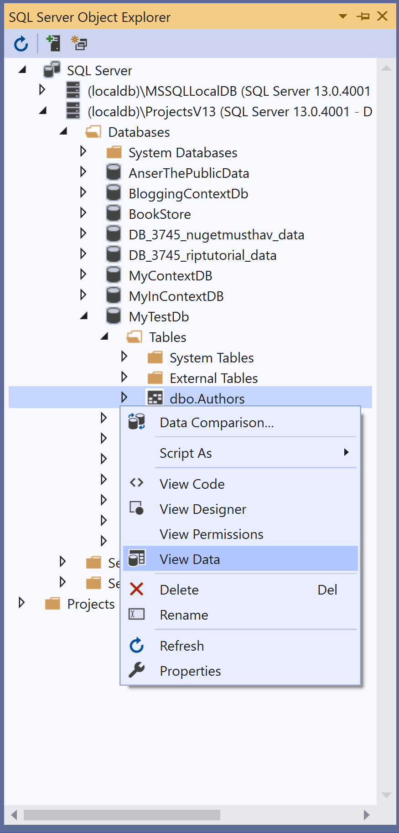Click the MSSQLLocalDB server icon
The image size is (399, 833).
[73, 90]
